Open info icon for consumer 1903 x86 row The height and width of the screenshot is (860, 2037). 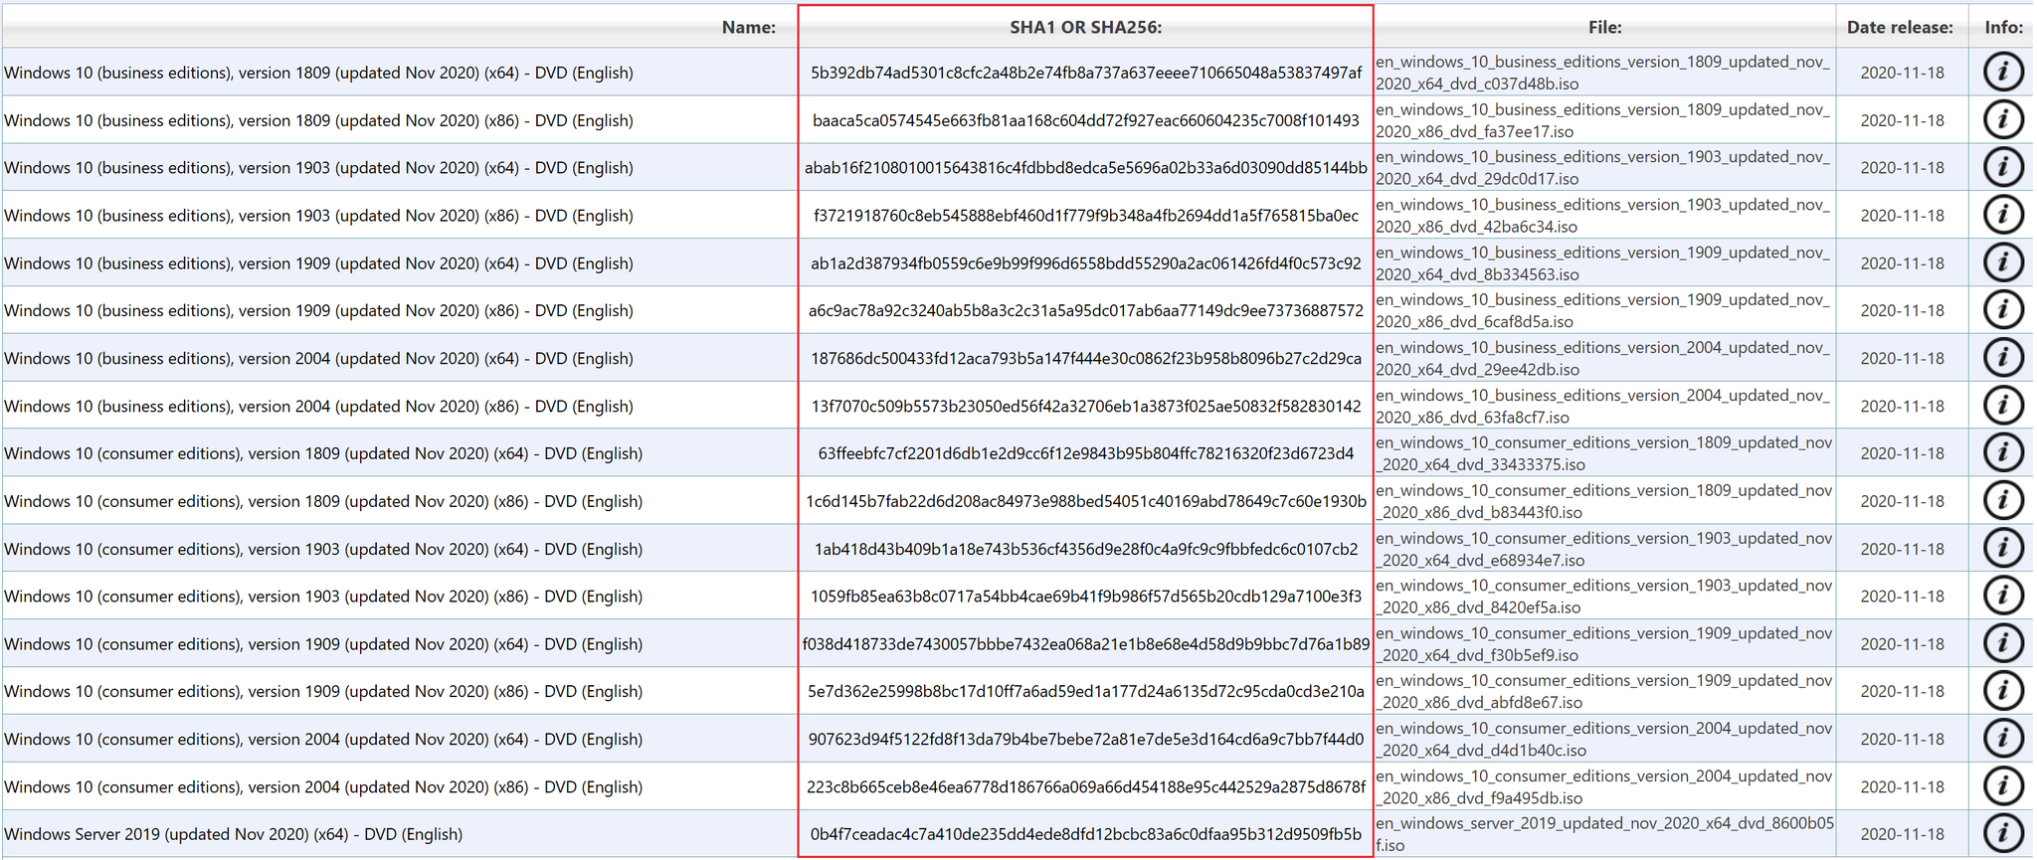pos(2003,596)
